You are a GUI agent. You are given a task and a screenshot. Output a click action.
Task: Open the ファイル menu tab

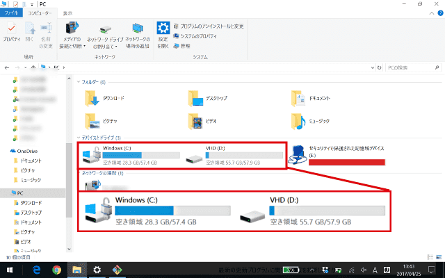[11, 13]
